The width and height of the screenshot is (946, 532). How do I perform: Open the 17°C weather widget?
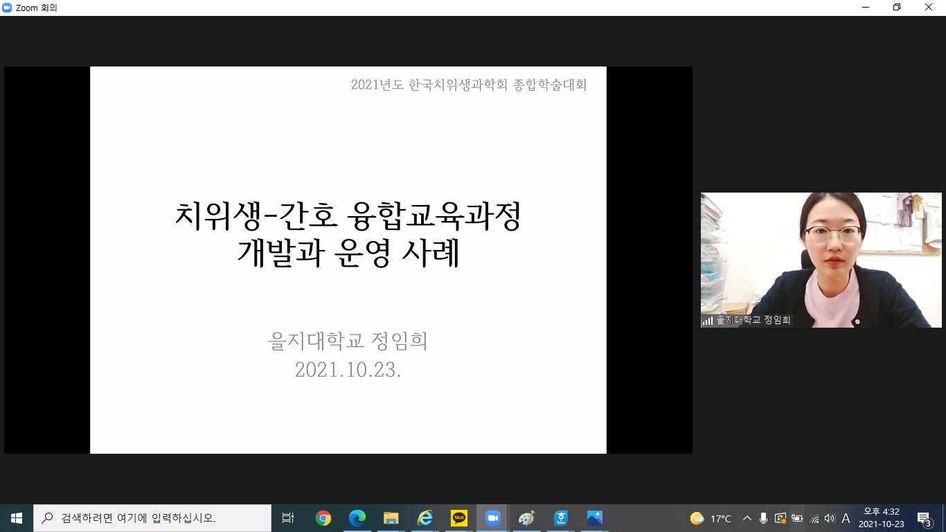711,518
